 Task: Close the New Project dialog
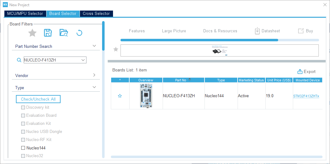pos(325,5)
